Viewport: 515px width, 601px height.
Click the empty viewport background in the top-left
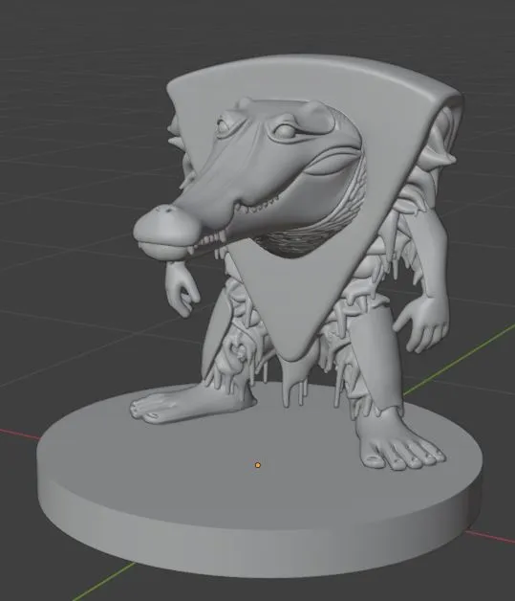point(57,57)
